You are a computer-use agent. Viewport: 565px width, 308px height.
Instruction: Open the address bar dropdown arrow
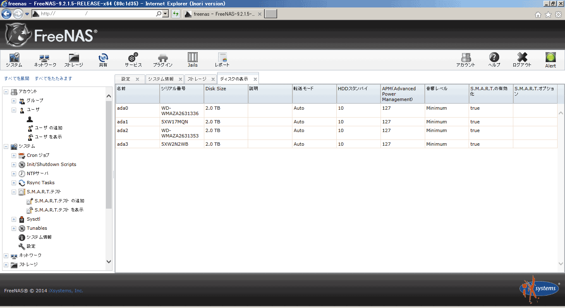166,14
